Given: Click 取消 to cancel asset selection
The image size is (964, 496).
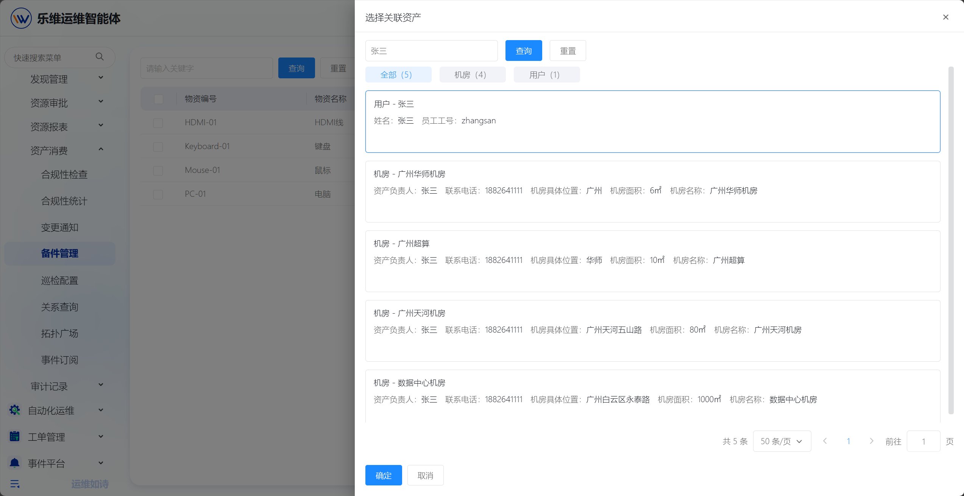Looking at the screenshot, I should point(426,475).
